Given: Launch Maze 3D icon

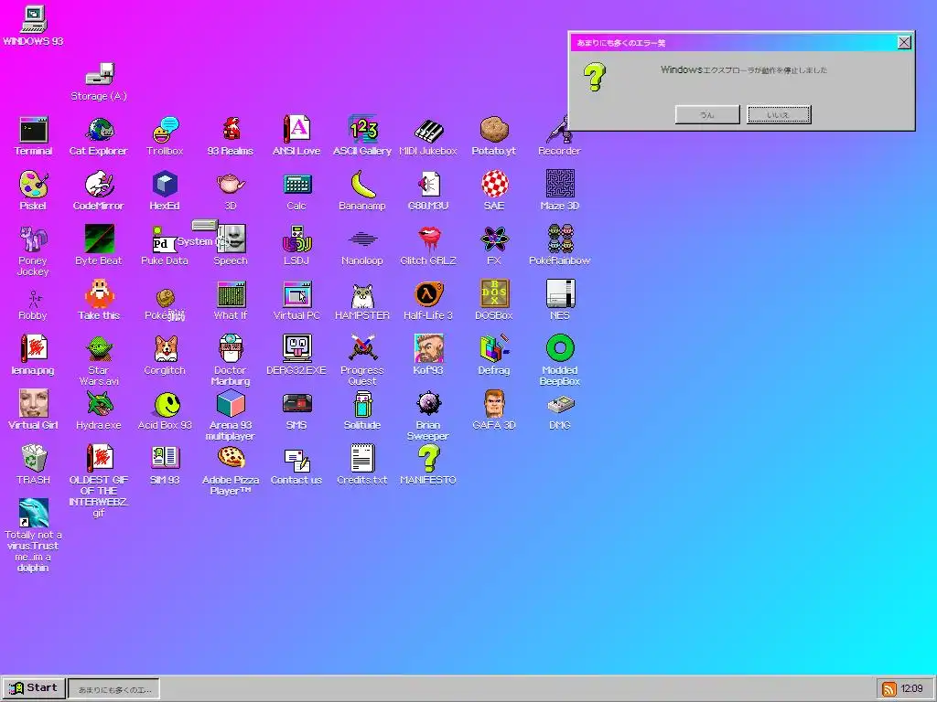Looking at the screenshot, I should click(x=560, y=185).
